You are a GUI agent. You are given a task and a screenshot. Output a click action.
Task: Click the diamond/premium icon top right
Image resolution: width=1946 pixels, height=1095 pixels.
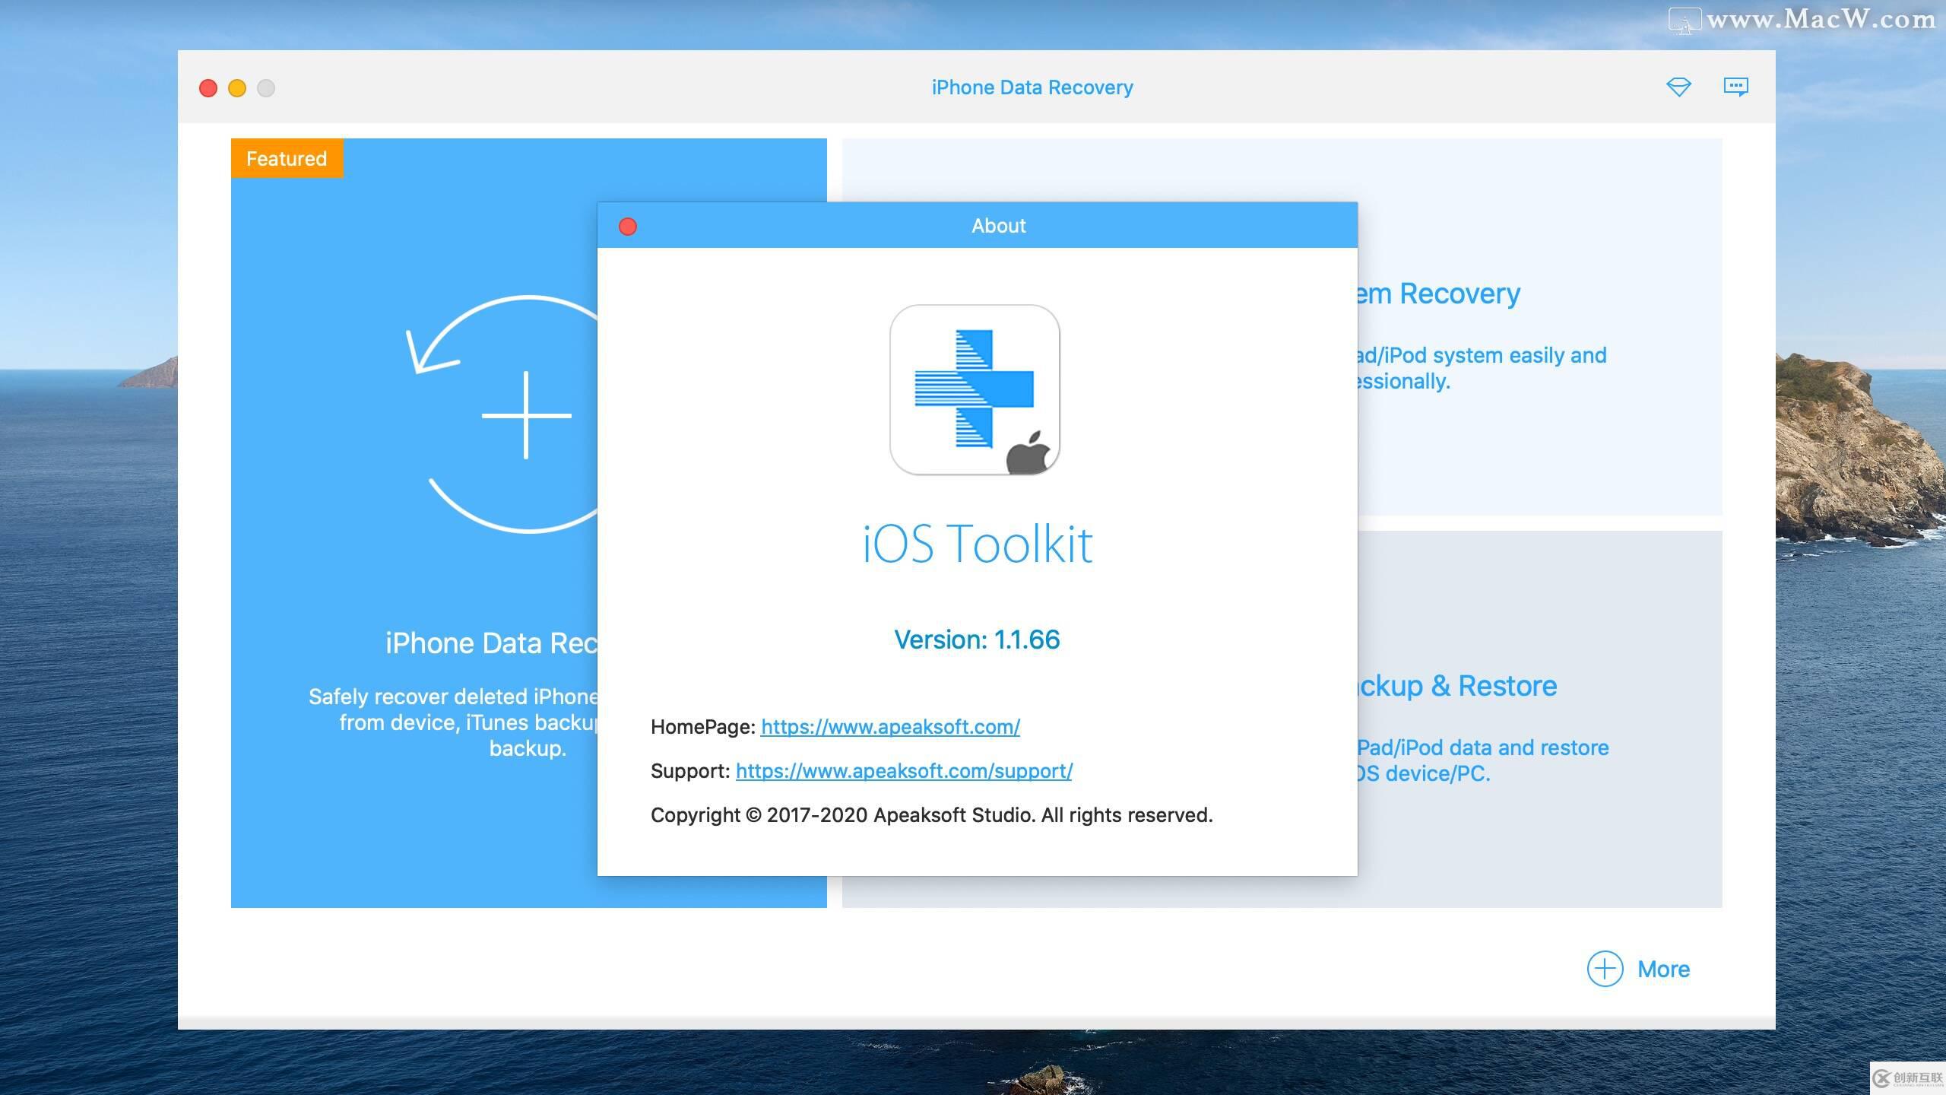coord(1678,87)
